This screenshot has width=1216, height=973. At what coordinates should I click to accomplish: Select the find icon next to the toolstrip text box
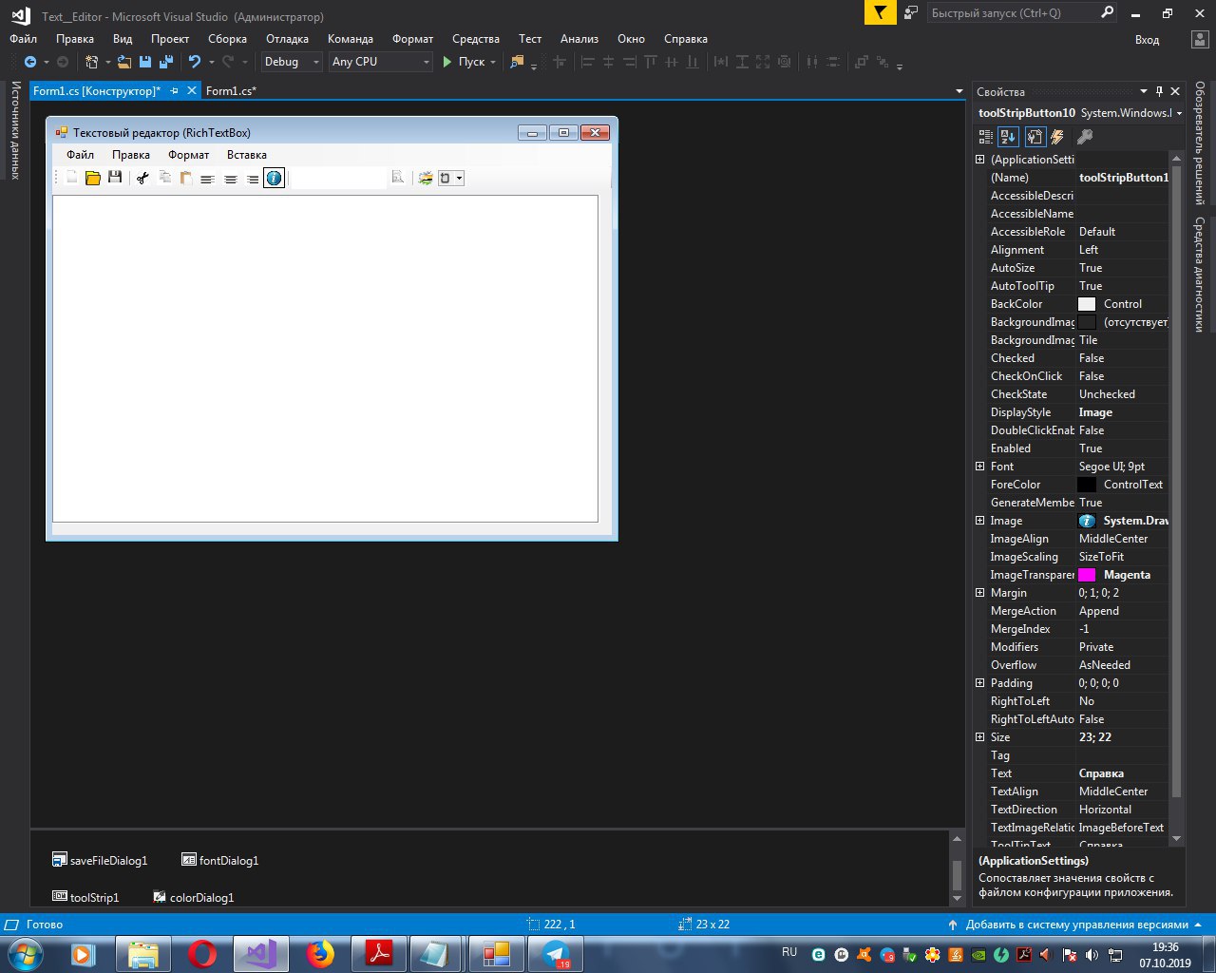pos(398,178)
